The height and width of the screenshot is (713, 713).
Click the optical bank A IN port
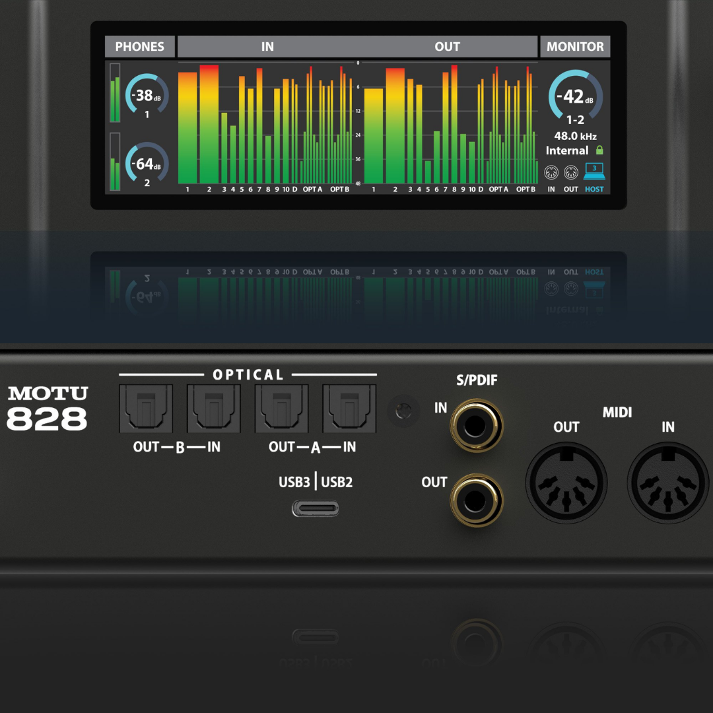point(349,409)
